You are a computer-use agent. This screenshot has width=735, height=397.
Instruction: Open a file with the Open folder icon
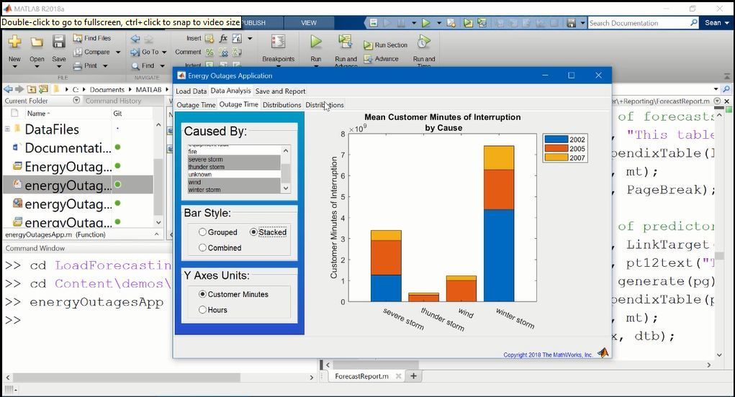tap(37, 43)
